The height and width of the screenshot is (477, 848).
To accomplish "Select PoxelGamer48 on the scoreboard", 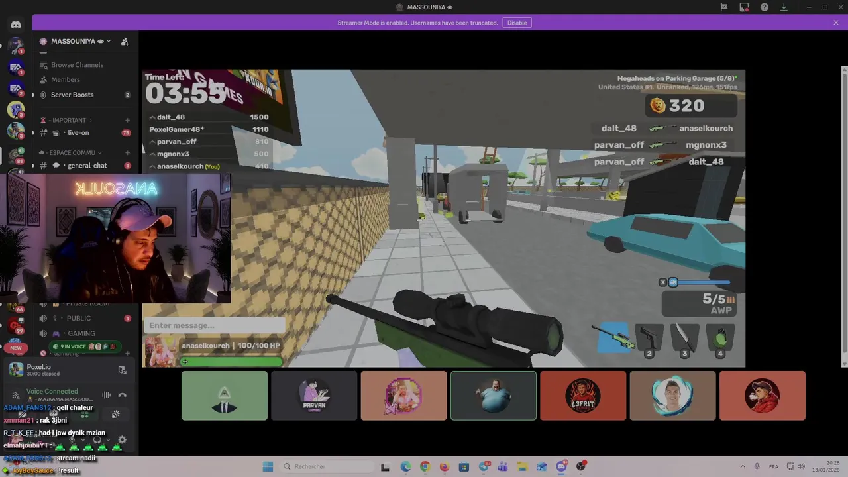I will [209, 129].
